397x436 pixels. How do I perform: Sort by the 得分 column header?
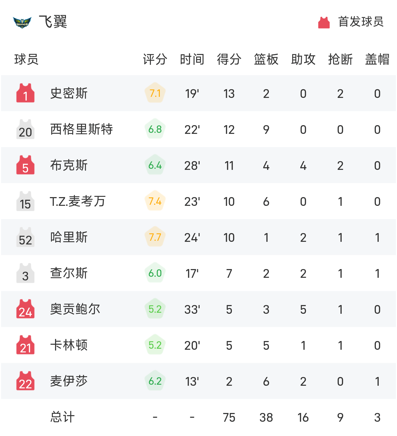pos(228,60)
